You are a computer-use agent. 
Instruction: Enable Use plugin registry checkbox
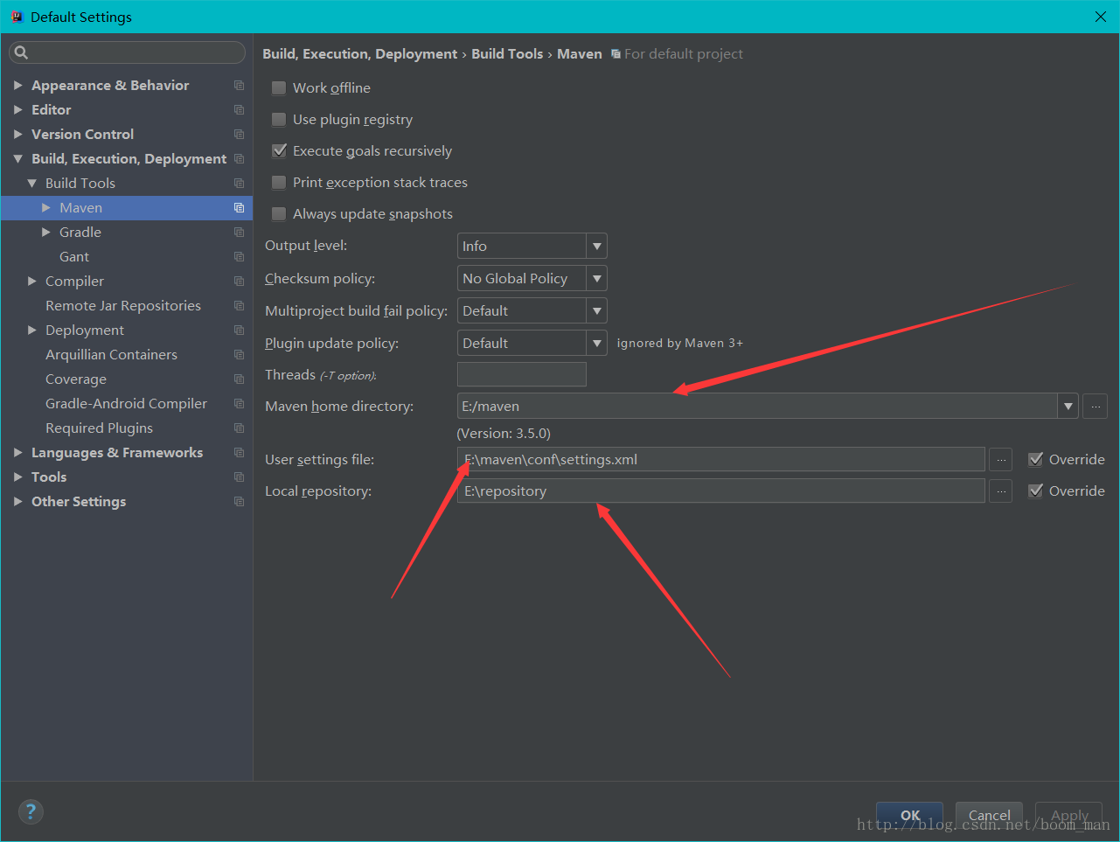click(x=279, y=120)
